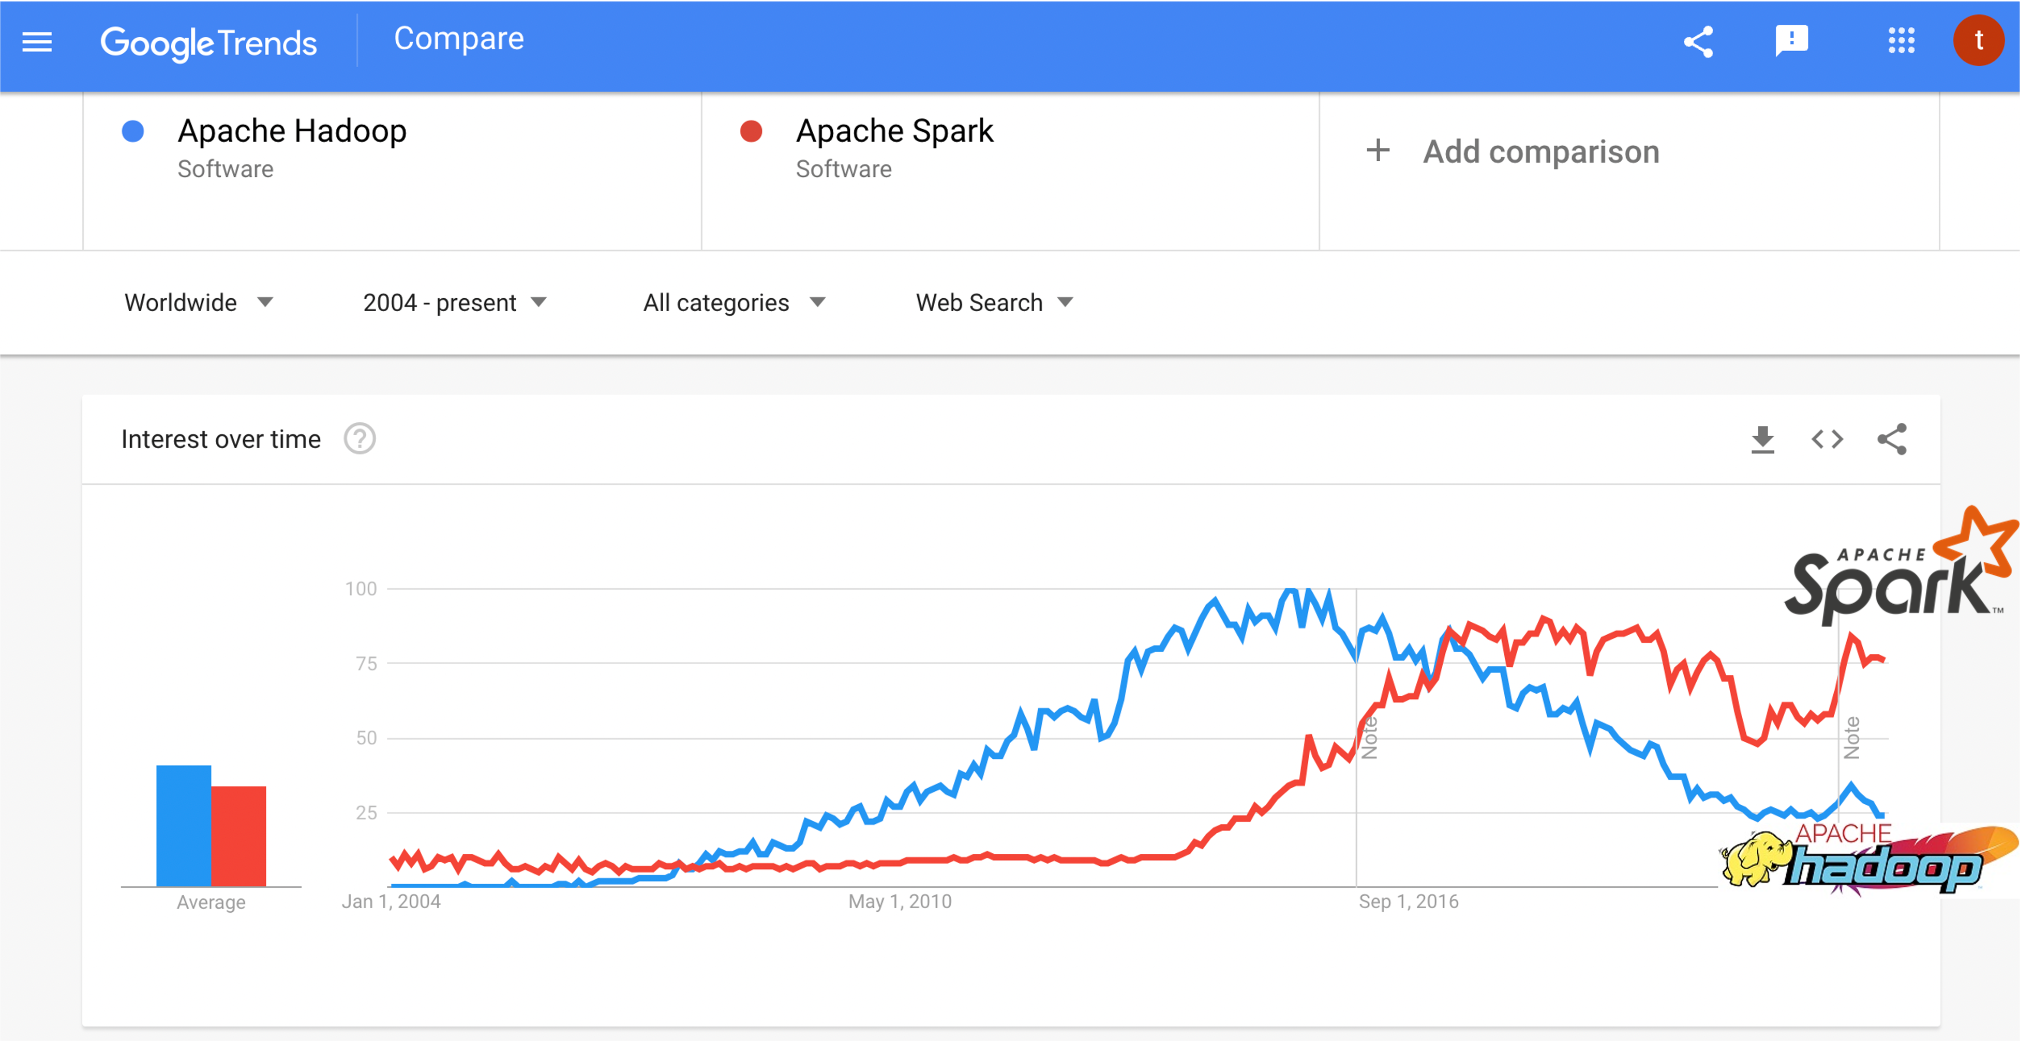Screen dimensions: 2020x1042
Task: Expand the All categories dropdown
Action: click(x=734, y=303)
